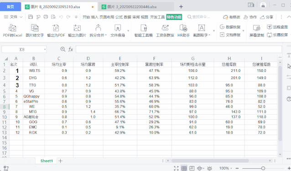Open the 开发工具 ribbon tab
Image resolution: width=291 pixels, height=171 pixels.
coord(157,17)
